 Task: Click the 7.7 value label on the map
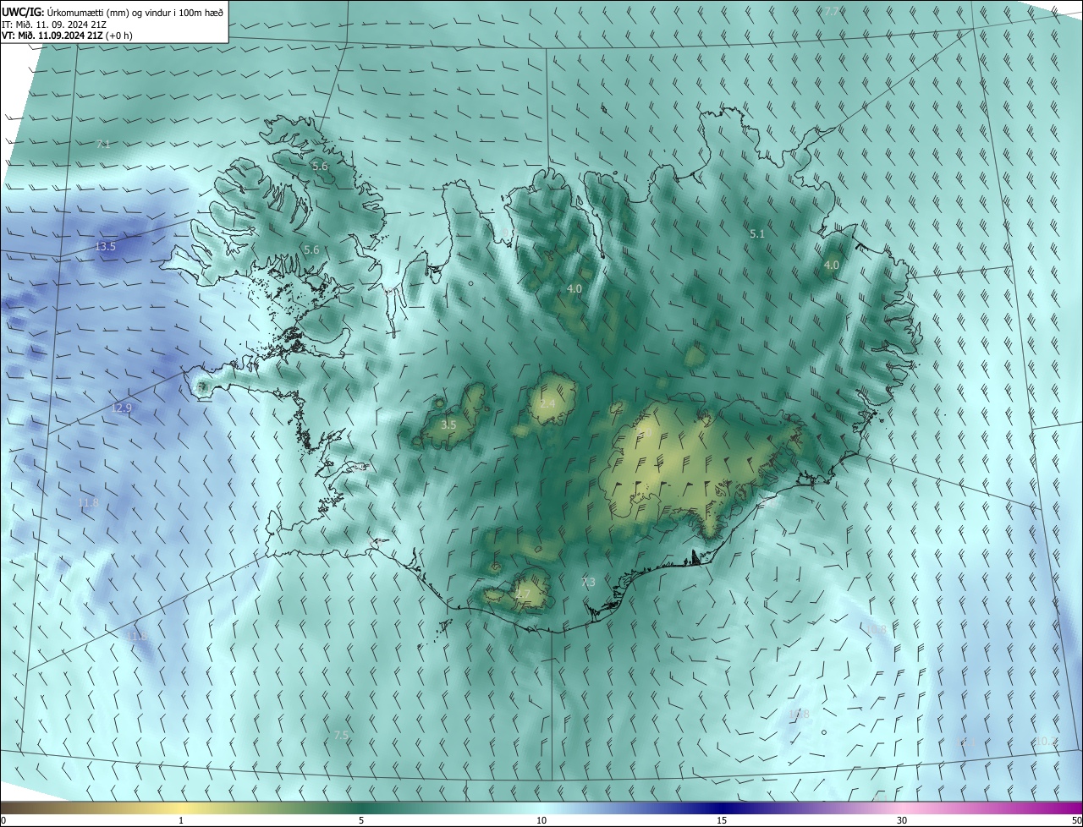831,12
